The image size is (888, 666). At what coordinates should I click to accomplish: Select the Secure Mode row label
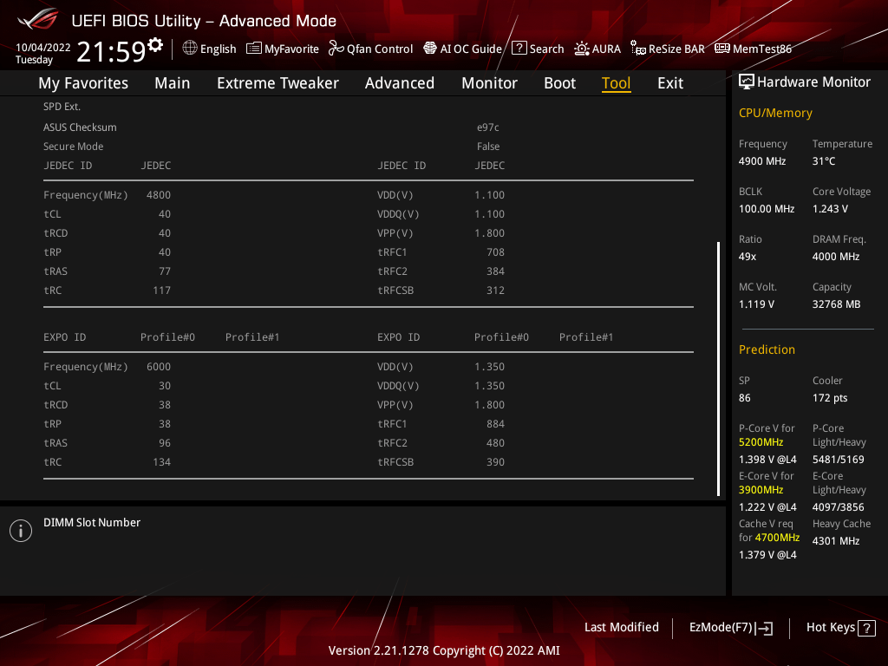click(73, 147)
